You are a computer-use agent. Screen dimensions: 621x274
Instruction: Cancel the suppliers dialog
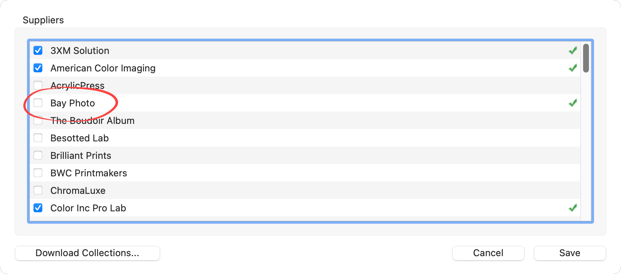pyautogui.click(x=488, y=253)
